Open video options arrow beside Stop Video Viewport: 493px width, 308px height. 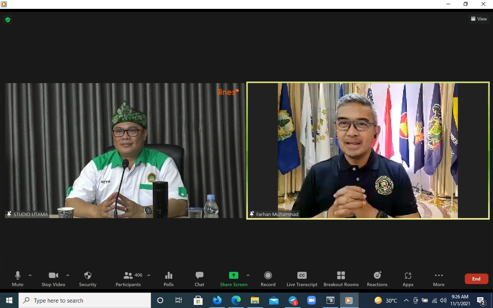click(x=68, y=275)
